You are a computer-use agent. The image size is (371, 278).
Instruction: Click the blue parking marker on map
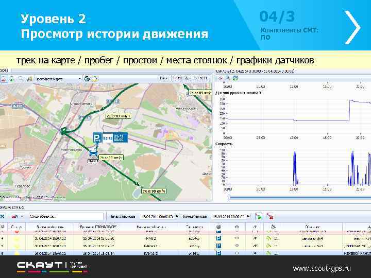(x=97, y=137)
